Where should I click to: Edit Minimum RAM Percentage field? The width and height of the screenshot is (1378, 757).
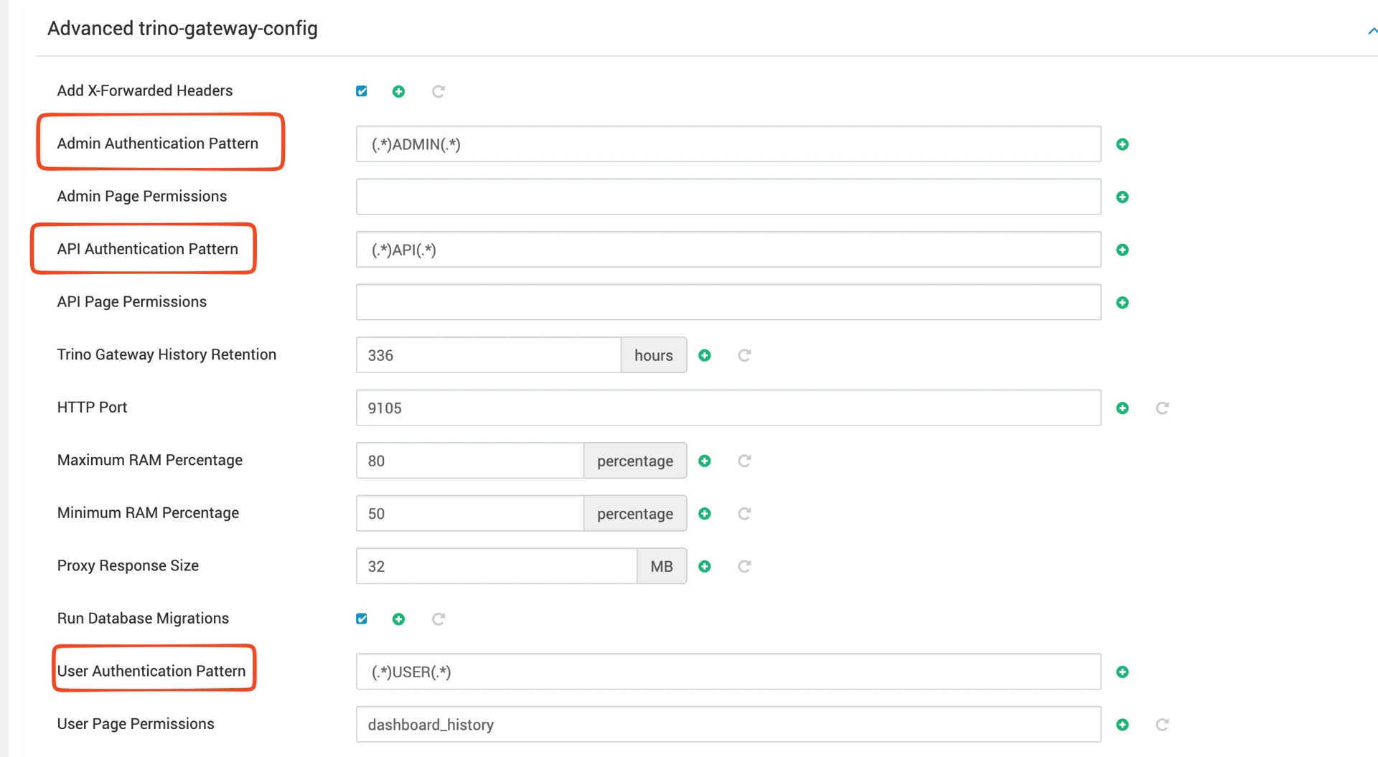470,513
